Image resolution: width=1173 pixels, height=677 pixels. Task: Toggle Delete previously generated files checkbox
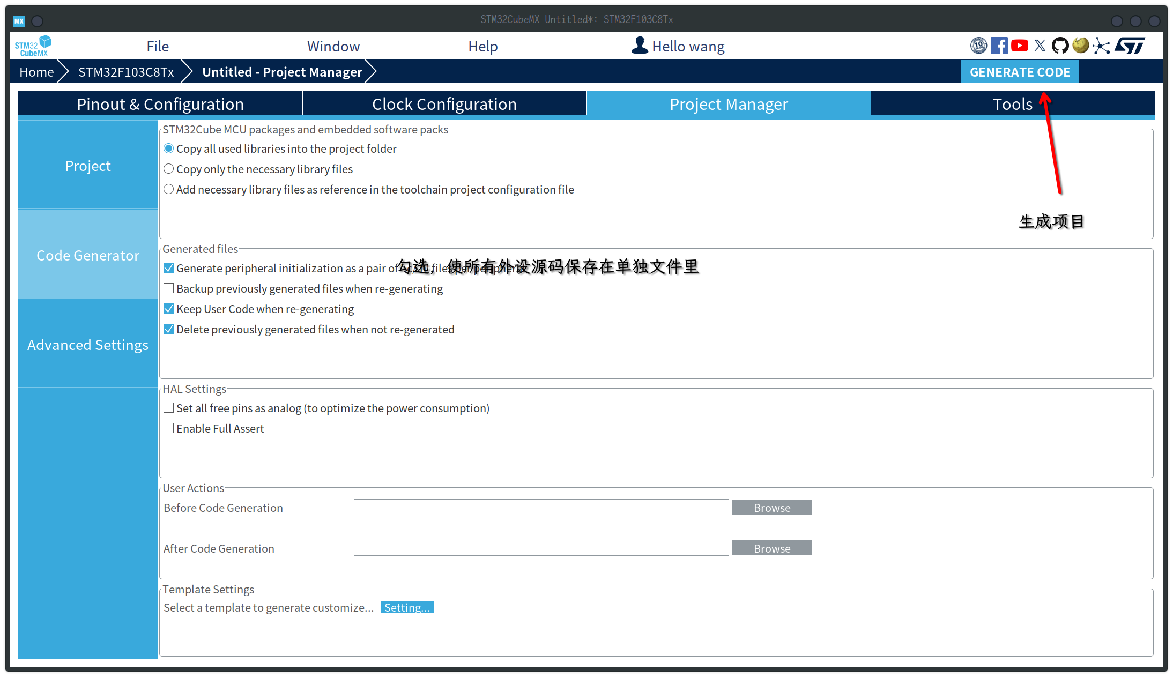[x=169, y=329]
